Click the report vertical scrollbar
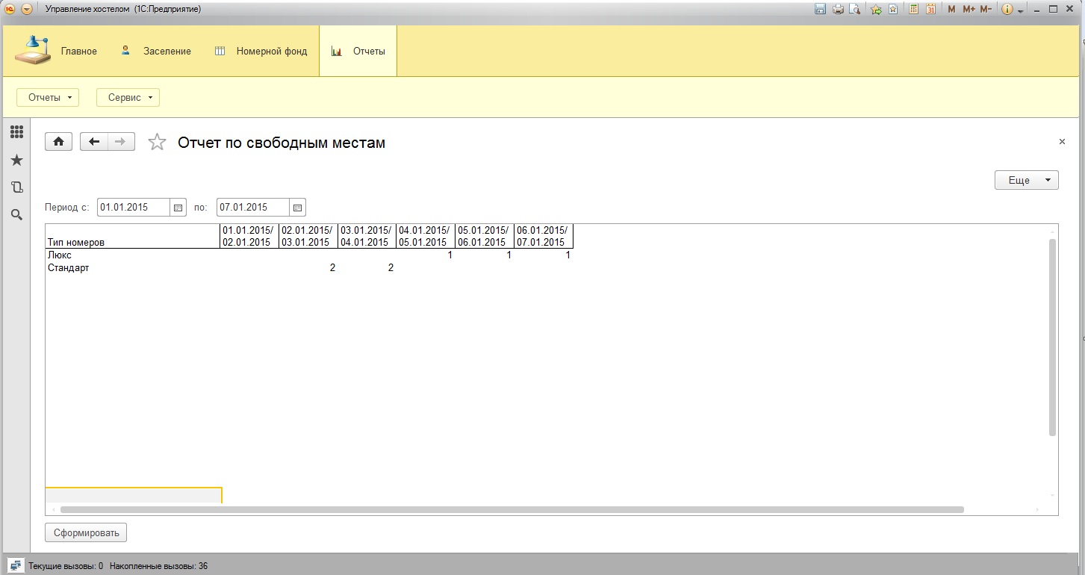This screenshot has height=575, width=1085. tap(1052, 338)
